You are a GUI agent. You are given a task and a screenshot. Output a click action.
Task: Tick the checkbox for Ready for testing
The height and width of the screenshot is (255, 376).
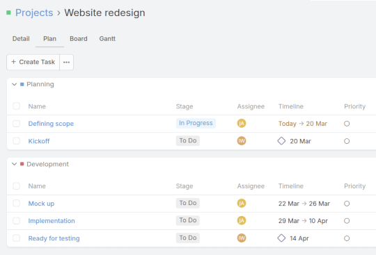[16, 238]
